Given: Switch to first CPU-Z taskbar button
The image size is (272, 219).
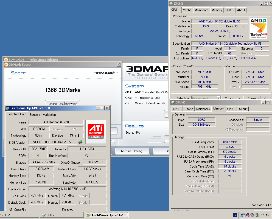Looking at the screenshot, I should tap(19, 215).
